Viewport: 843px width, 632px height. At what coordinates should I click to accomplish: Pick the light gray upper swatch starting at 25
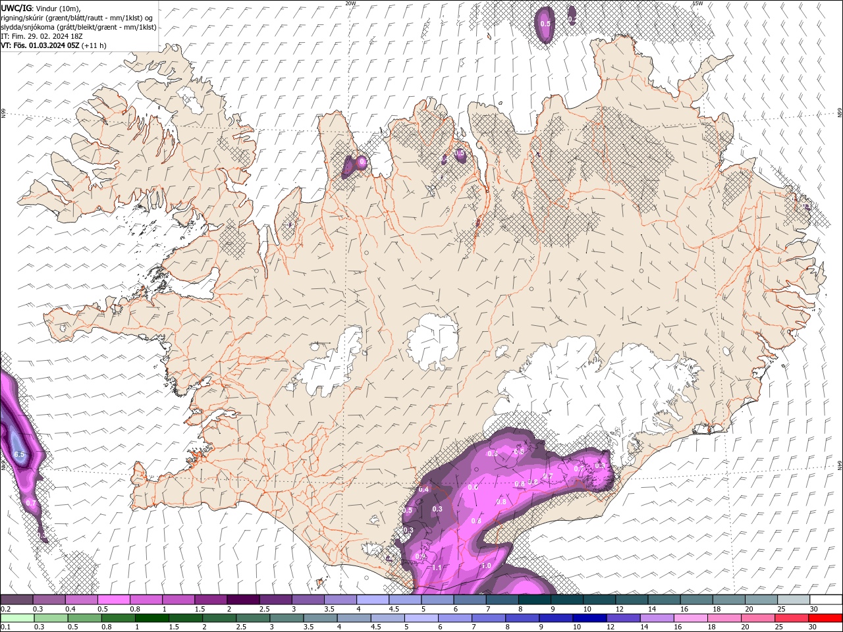tap(792, 600)
